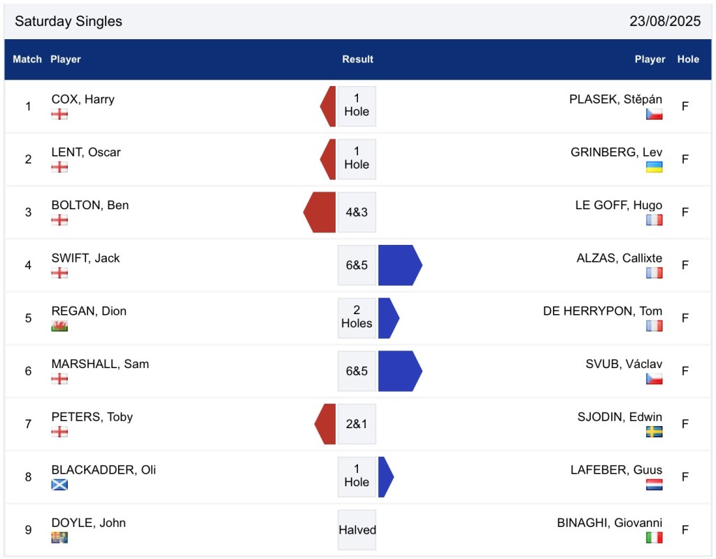The image size is (716, 559).
Task: Click the Italy flag under BINAGHI, Giovanni
Action: click(x=654, y=538)
